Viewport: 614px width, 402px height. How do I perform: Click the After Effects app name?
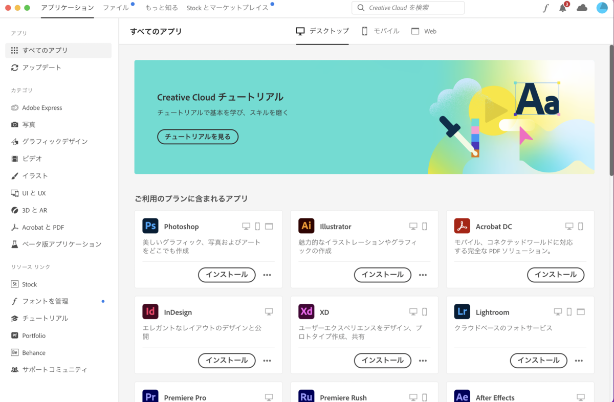495,397
